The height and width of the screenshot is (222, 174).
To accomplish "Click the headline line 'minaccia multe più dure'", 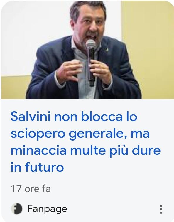I will point(86,151).
